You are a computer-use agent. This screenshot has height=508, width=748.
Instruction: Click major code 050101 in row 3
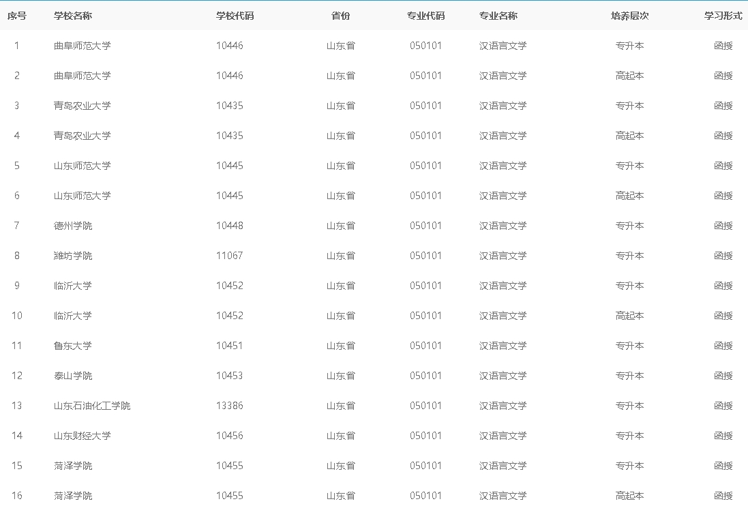click(x=425, y=106)
